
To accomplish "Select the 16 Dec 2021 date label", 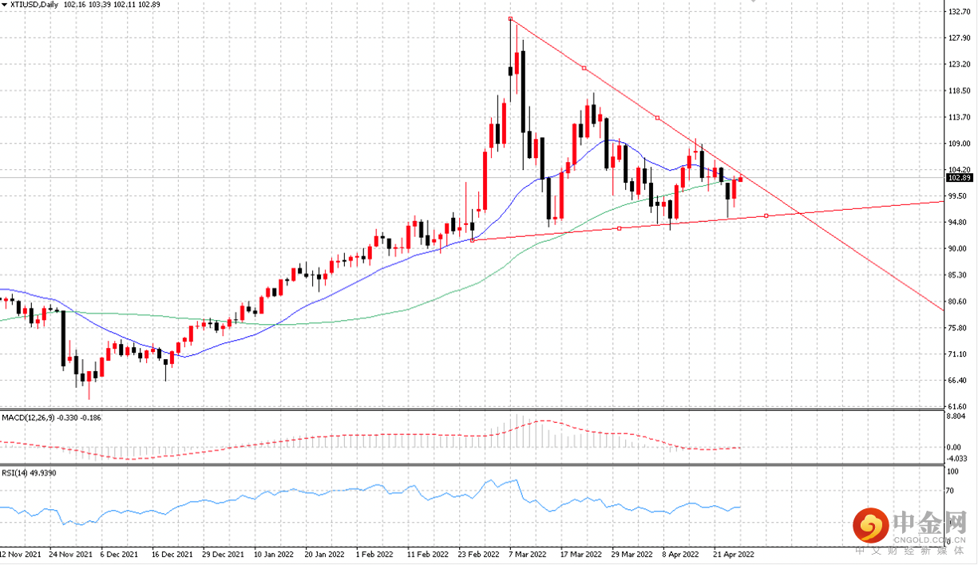I will click(x=172, y=553).
